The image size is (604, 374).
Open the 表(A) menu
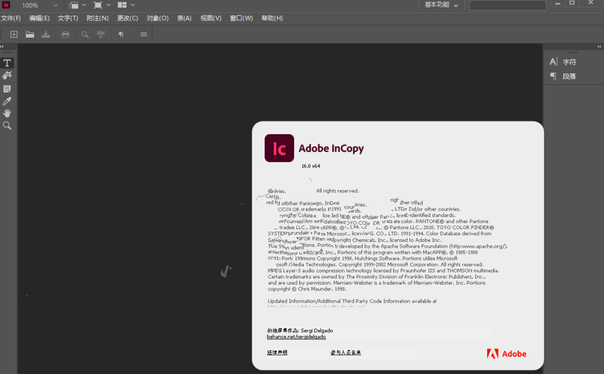[x=184, y=18]
